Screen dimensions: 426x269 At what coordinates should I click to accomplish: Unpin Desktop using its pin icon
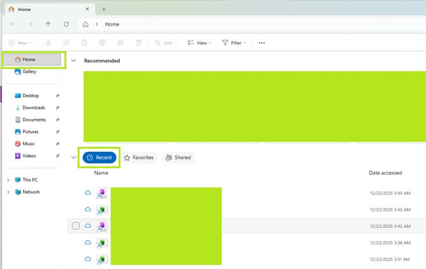pos(58,96)
